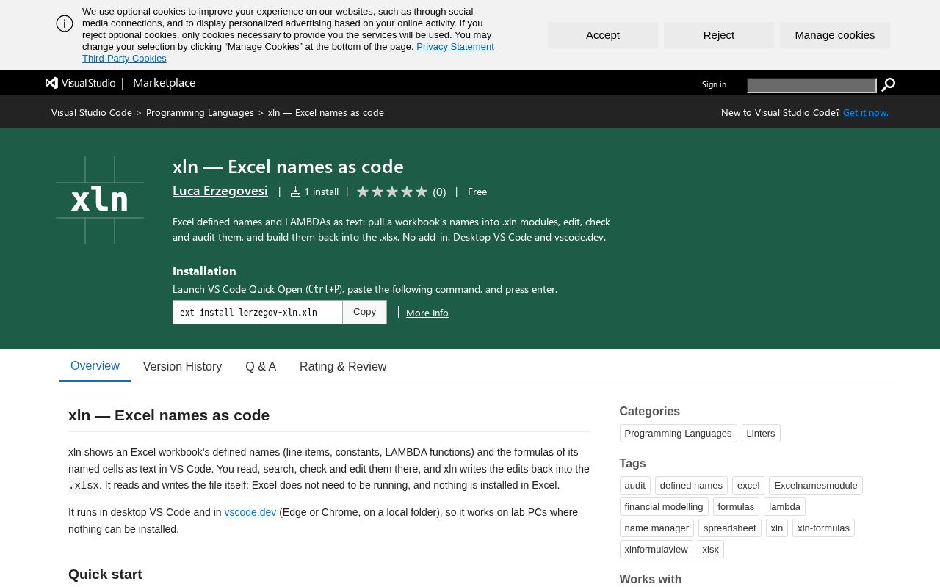Click Sign in
940x587 pixels.
click(x=714, y=84)
